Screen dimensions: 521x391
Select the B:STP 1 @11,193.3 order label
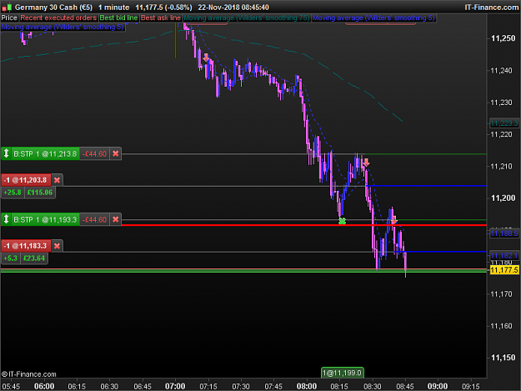[45, 219]
